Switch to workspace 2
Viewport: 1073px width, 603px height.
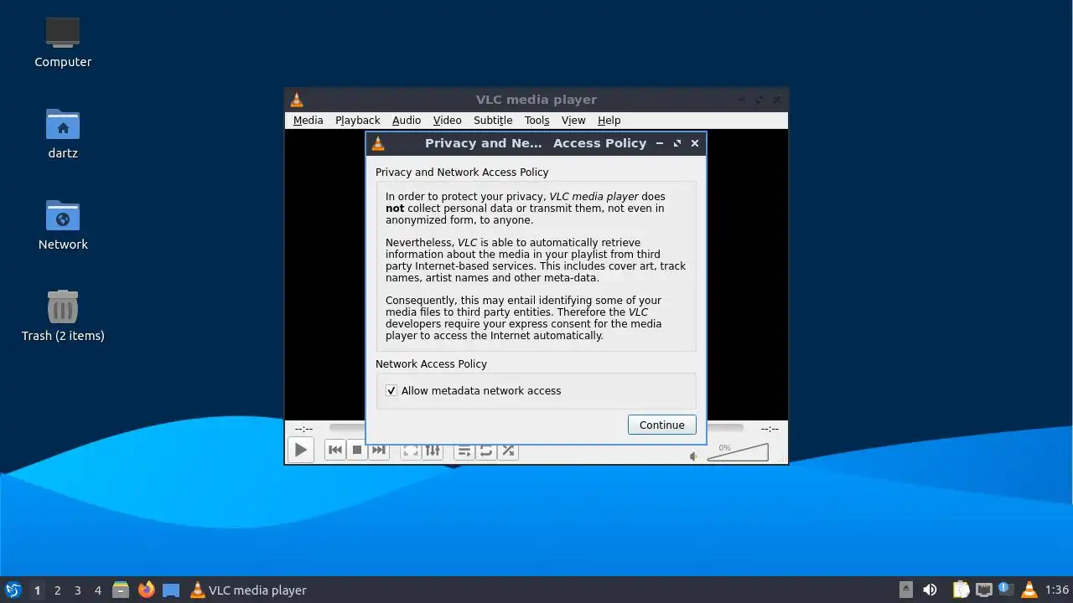point(58,590)
